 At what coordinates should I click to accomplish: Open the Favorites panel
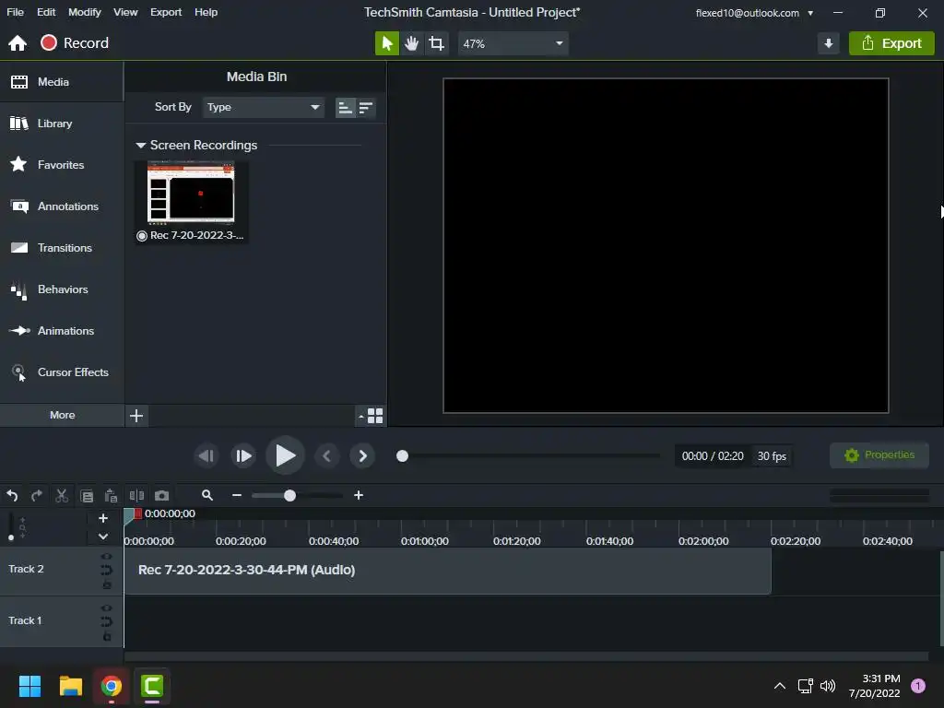(x=62, y=164)
